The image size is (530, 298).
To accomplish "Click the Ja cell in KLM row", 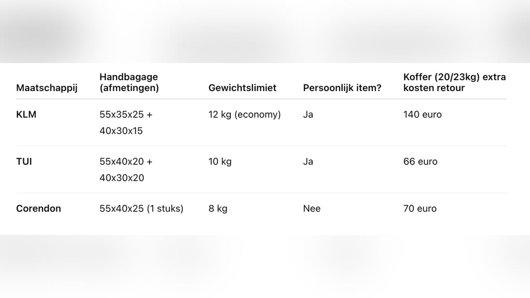I will 308,114.
